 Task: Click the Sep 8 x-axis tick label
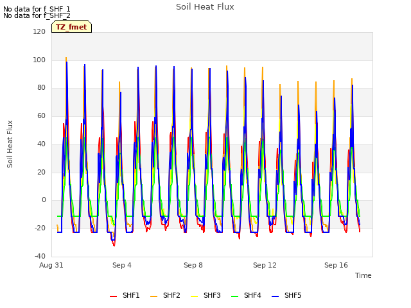(193, 265)
